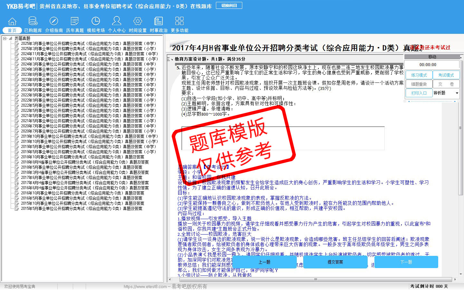Switch to 考试模式 exam mode
Image resolution: width=464 pixels, height=290 pixels.
click(446, 75)
